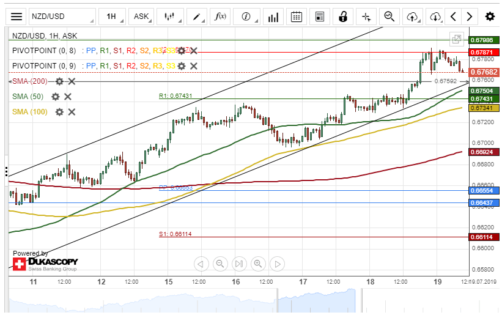Open the calendar date picker
The width and height of the screenshot is (502, 315).
(x=297, y=17)
